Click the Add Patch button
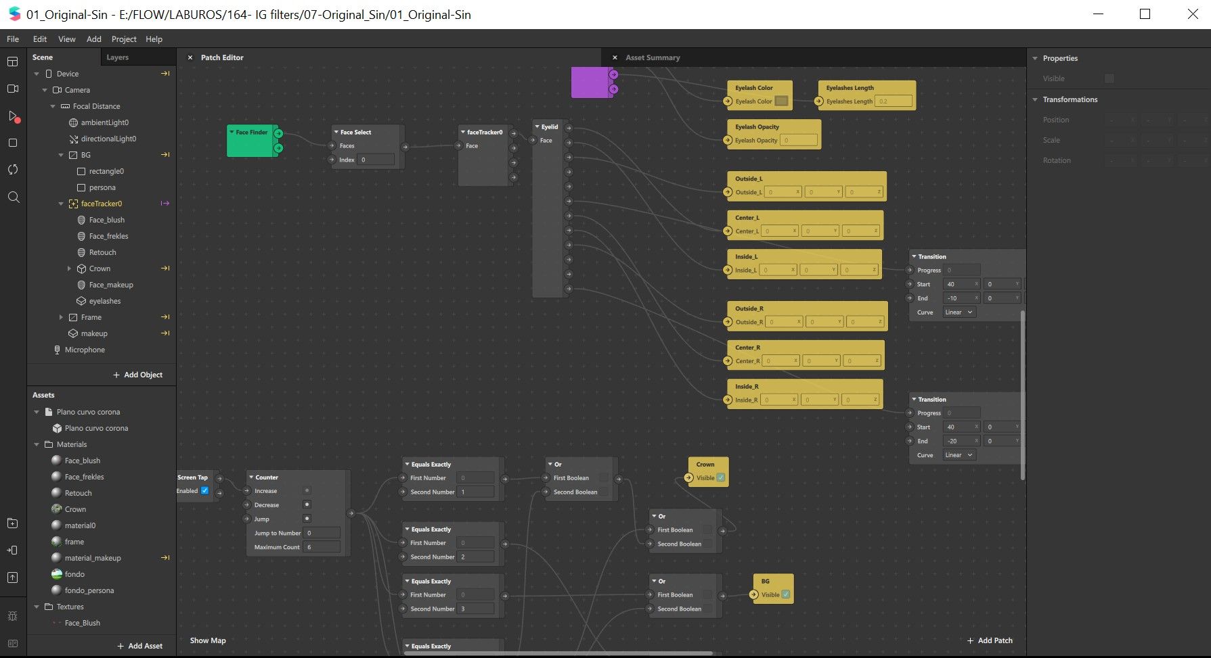 point(989,640)
